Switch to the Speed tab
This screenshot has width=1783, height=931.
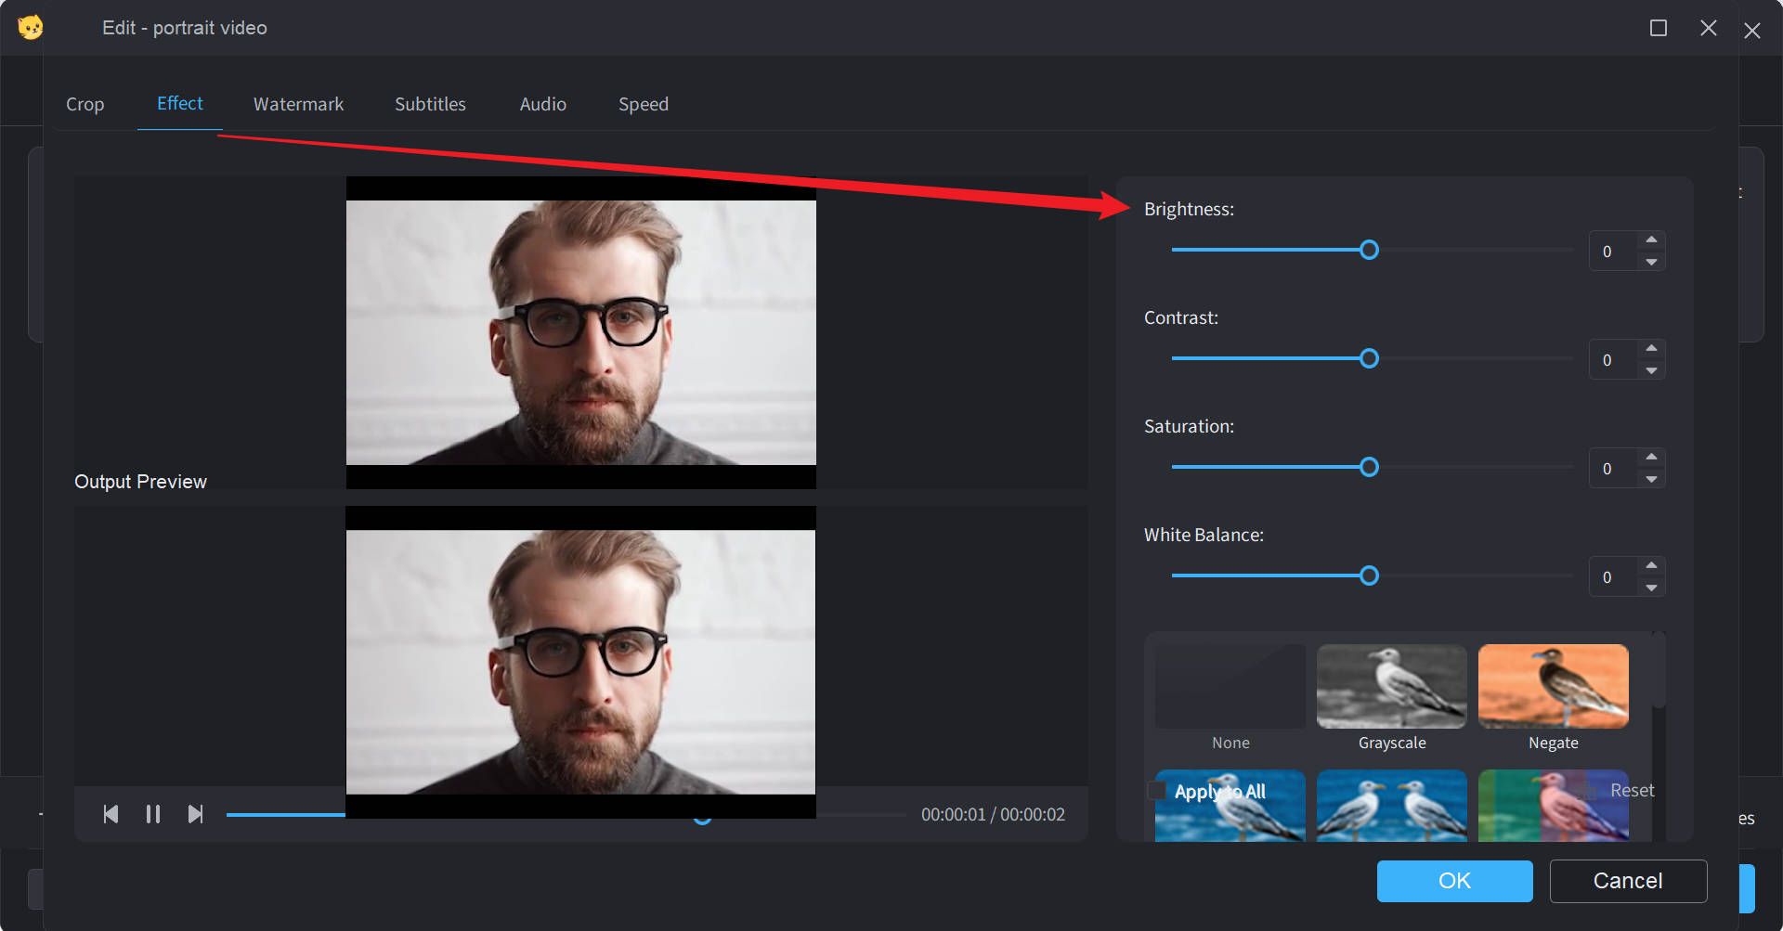tap(643, 104)
